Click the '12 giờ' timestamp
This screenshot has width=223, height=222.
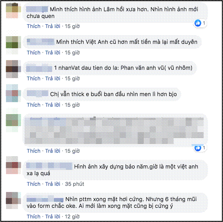click(72, 217)
